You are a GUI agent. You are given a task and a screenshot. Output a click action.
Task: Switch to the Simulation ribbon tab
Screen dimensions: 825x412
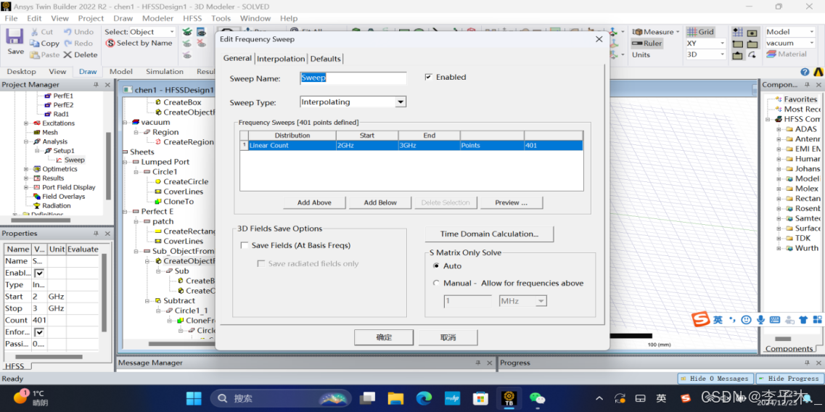[165, 72]
